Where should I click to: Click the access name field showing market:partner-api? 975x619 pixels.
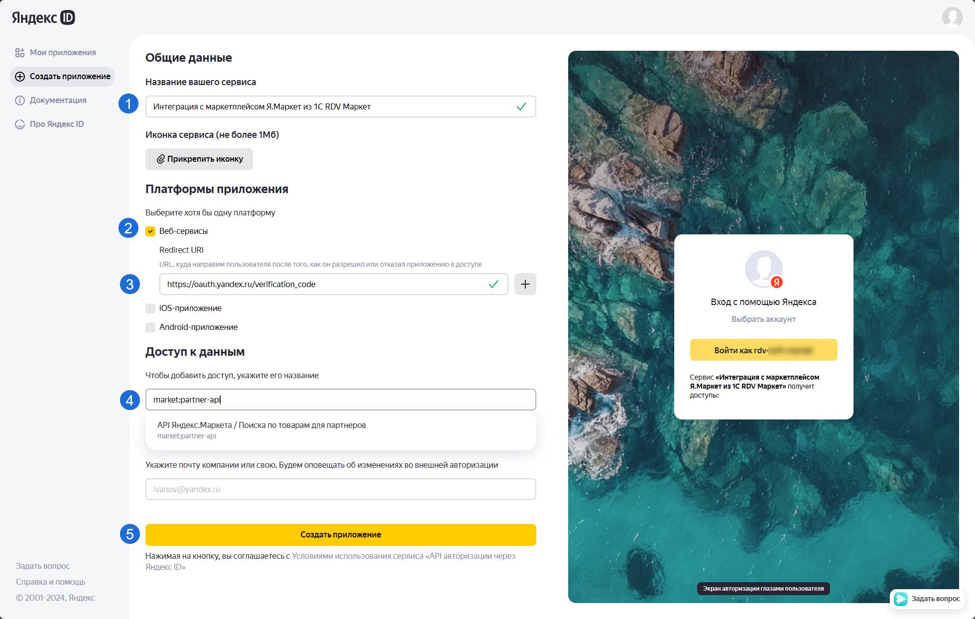pyautogui.click(x=341, y=400)
